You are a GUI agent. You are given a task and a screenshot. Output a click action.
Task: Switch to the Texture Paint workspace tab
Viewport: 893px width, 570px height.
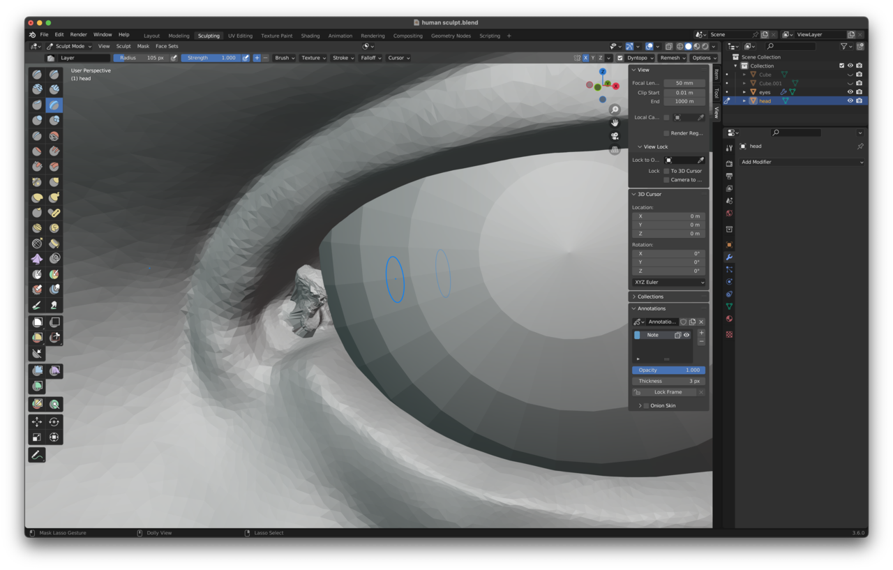[x=276, y=36]
